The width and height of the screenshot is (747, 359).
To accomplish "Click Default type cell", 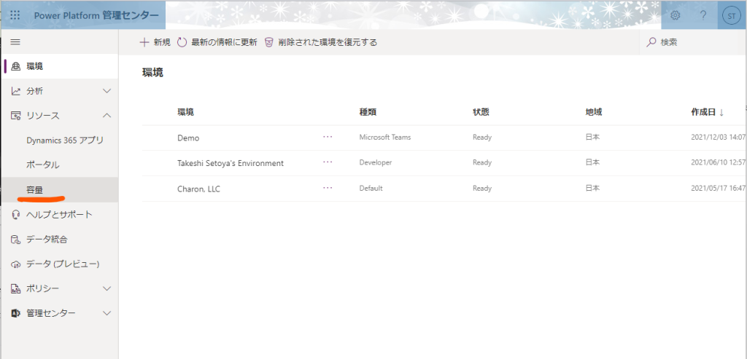I will [x=371, y=188].
